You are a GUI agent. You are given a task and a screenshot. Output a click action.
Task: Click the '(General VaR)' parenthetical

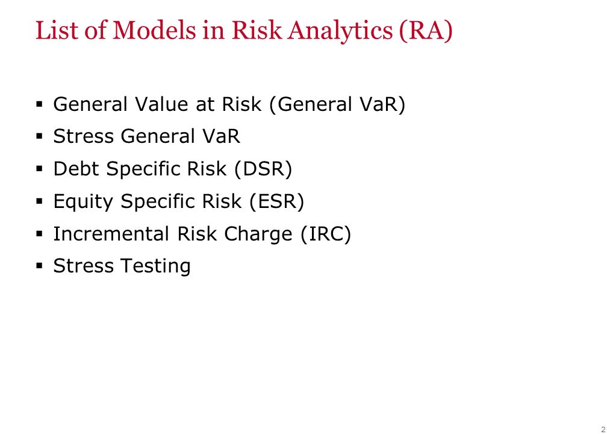337,104
